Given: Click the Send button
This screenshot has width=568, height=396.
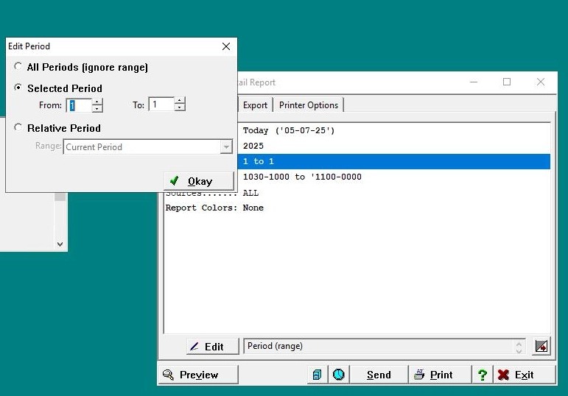Looking at the screenshot, I should click(379, 375).
